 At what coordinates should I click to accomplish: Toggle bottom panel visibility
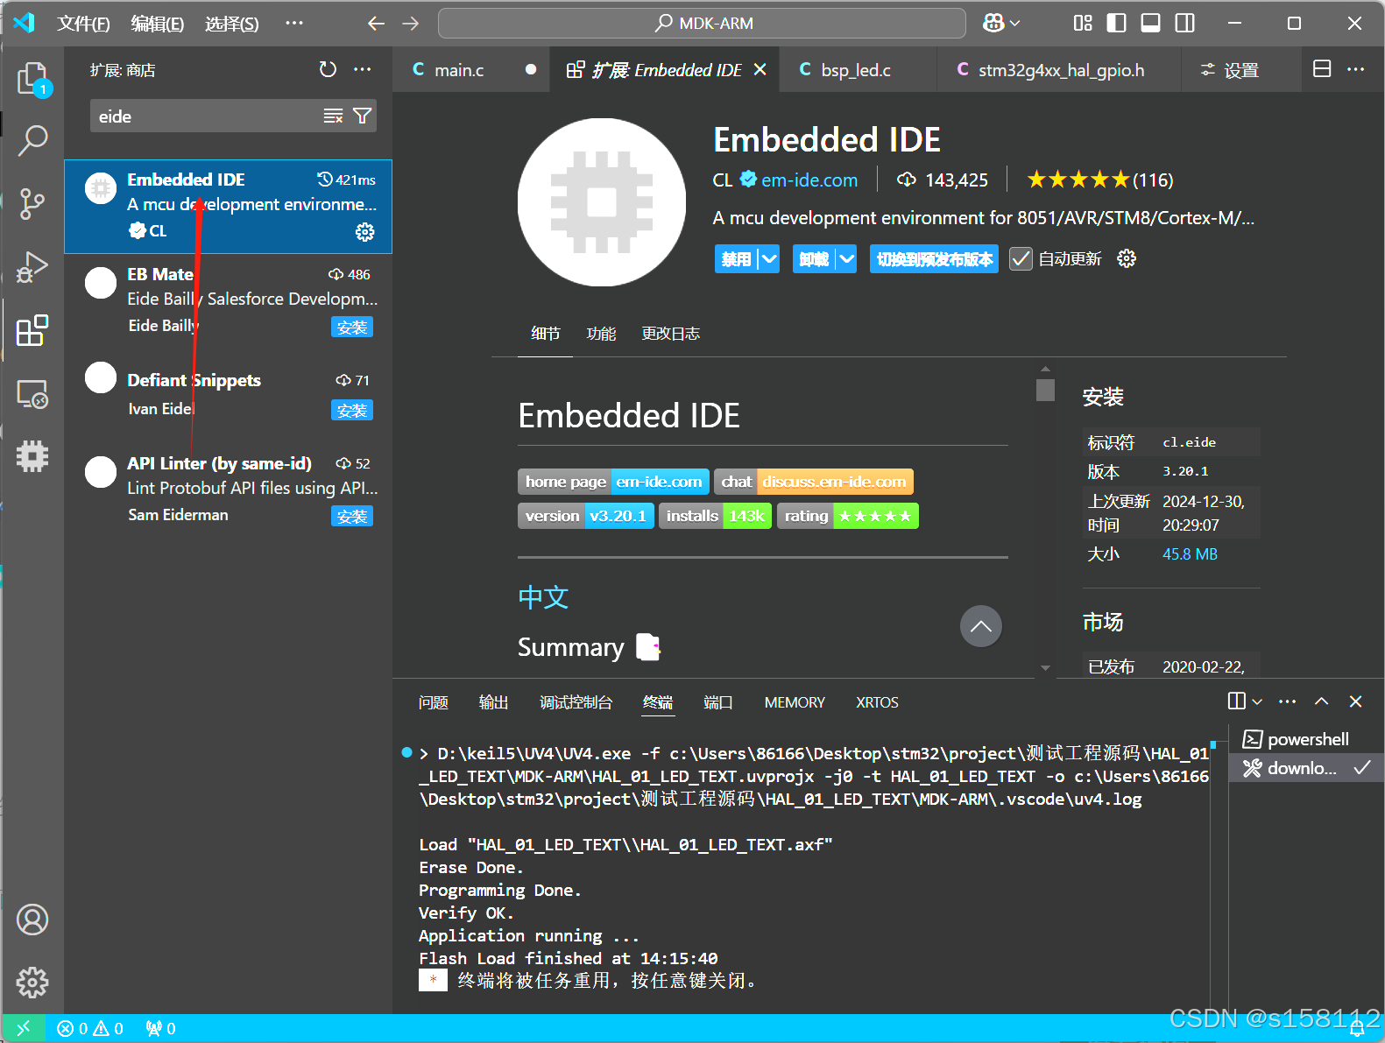(x=1151, y=24)
